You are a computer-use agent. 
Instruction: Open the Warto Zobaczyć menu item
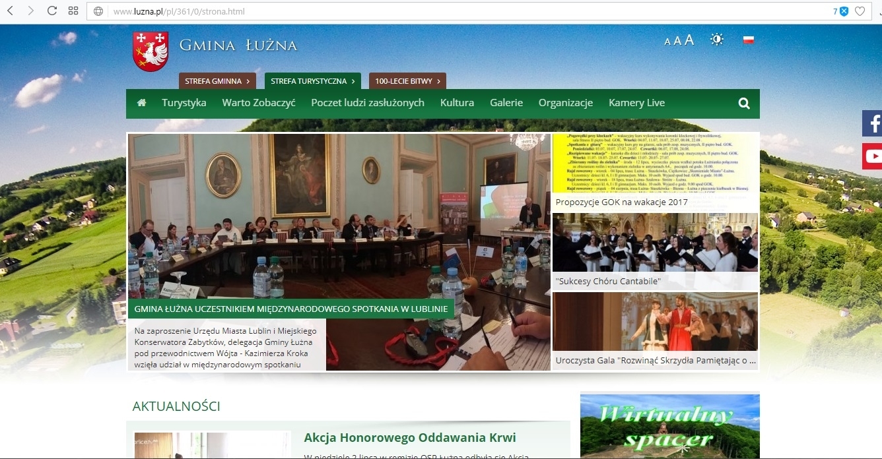pos(258,103)
